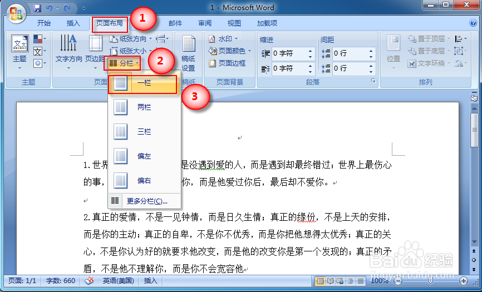Open the 开始 tab
Screen dimensions: 482x292
(x=43, y=23)
